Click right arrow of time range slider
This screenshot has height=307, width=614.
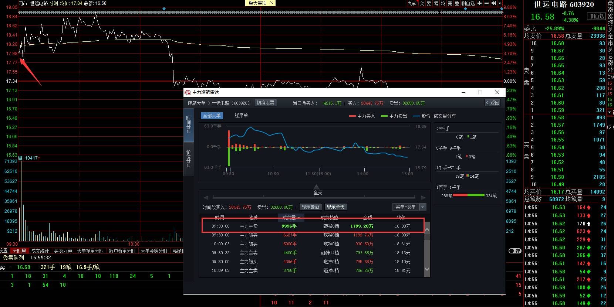424,197
